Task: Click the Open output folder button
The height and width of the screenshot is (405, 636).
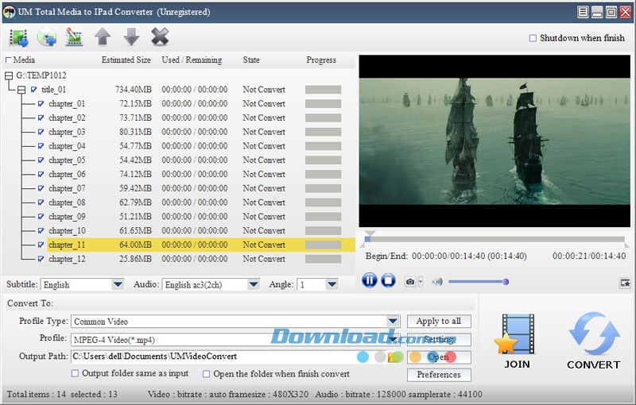Action: (439, 357)
